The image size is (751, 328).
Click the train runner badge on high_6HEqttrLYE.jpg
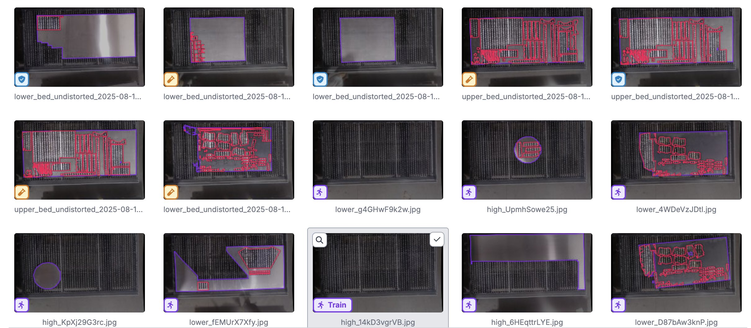(x=469, y=305)
